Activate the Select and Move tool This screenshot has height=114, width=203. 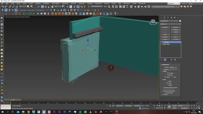point(42,7)
